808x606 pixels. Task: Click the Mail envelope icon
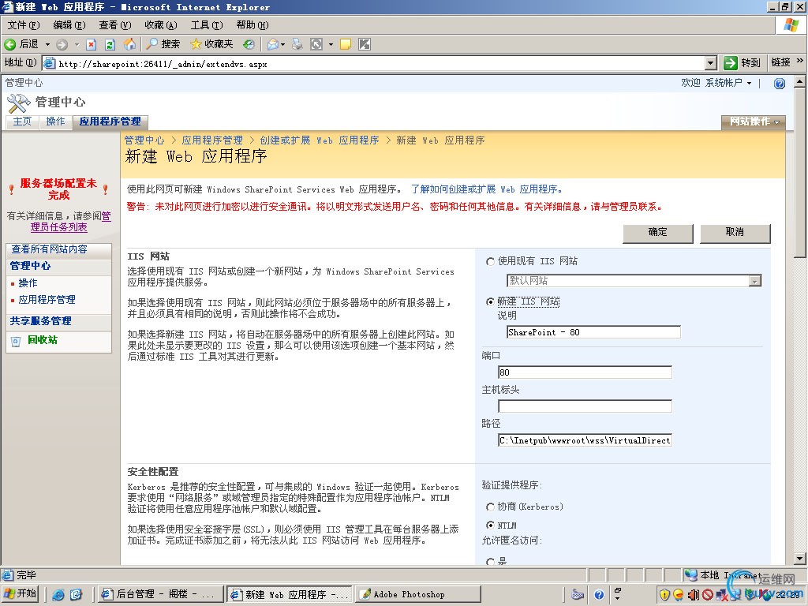(272, 44)
